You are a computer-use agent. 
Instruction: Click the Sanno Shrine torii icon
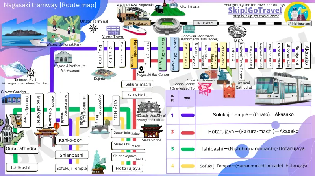click(204, 88)
